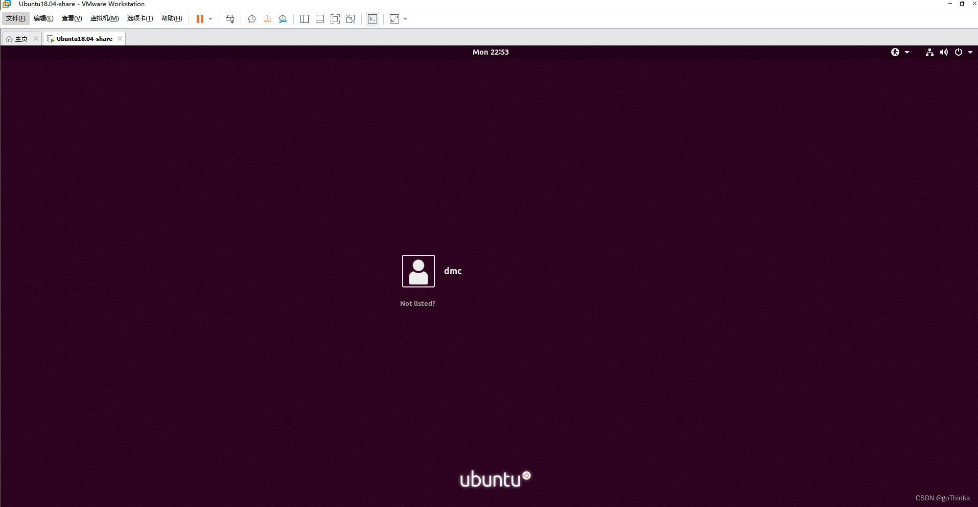Screen dimensions: 978x507
Task: Select the dmc user avatar
Action: pos(418,271)
